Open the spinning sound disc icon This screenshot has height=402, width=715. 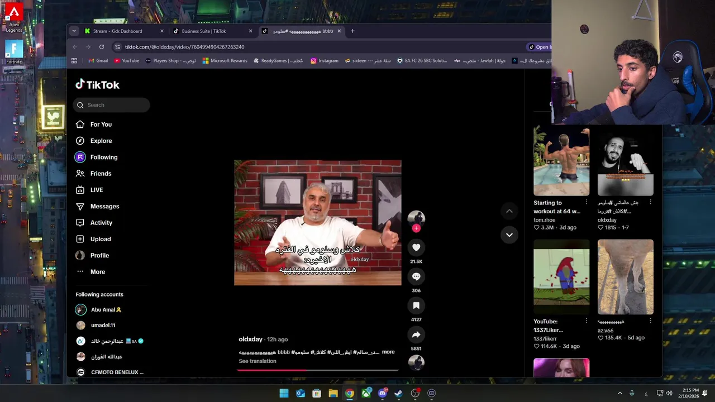[416, 363]
